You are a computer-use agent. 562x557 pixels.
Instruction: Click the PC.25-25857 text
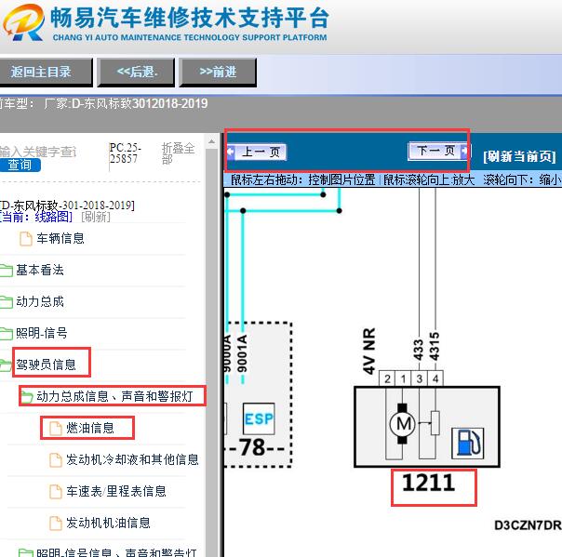click(125, 153)
